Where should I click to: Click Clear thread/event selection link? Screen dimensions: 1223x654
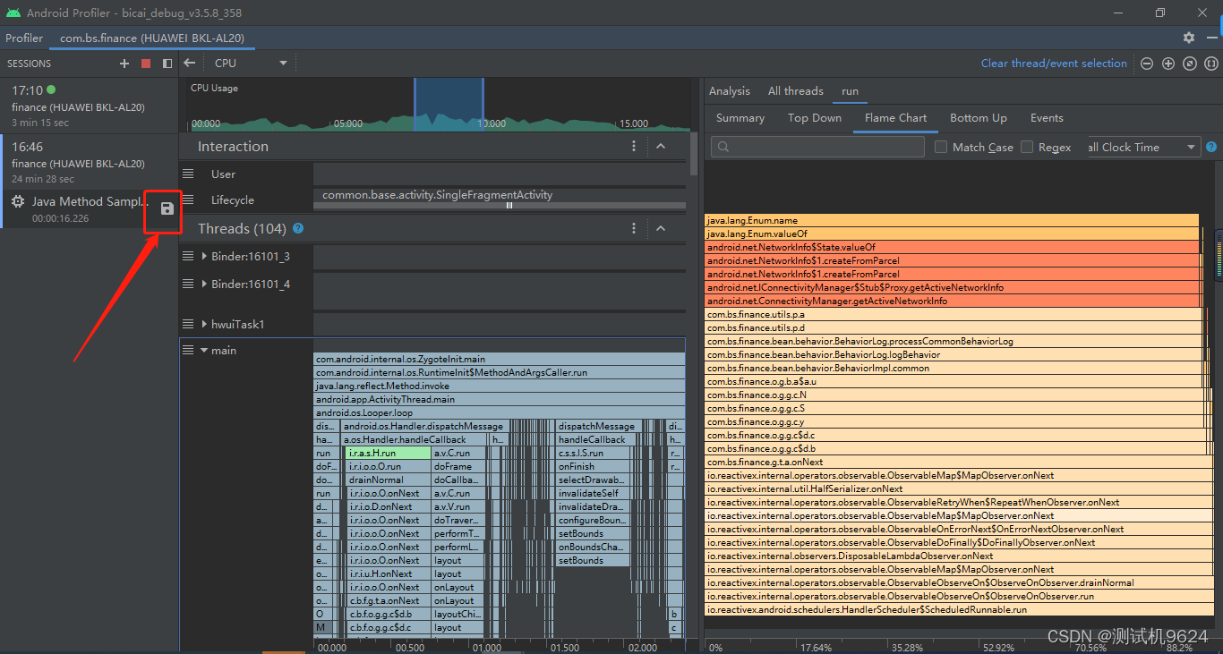coord(1054,64)
